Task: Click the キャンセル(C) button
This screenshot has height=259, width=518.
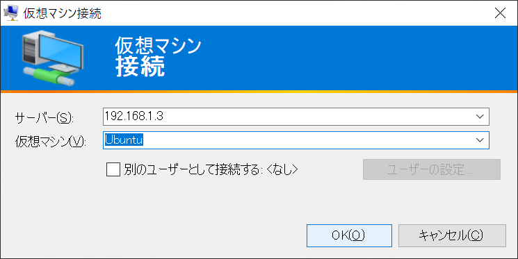Action: click(452, 235)
